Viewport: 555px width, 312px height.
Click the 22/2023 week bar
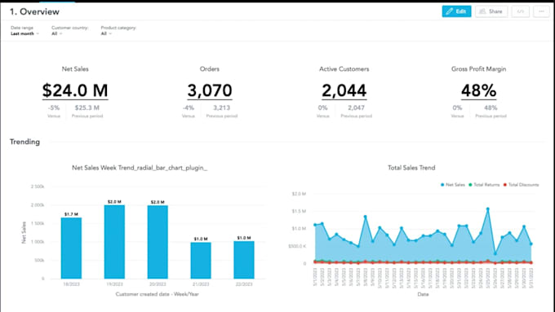(244, 260)
